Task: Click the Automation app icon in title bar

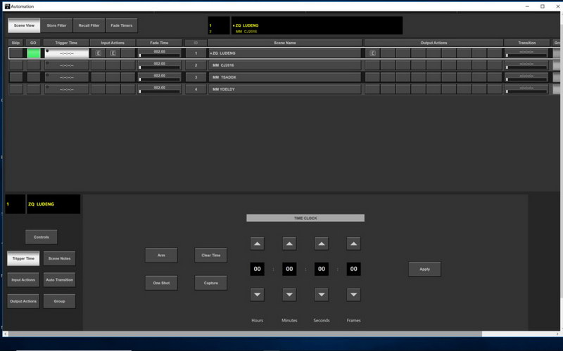Action: click(x=7, y=6)
